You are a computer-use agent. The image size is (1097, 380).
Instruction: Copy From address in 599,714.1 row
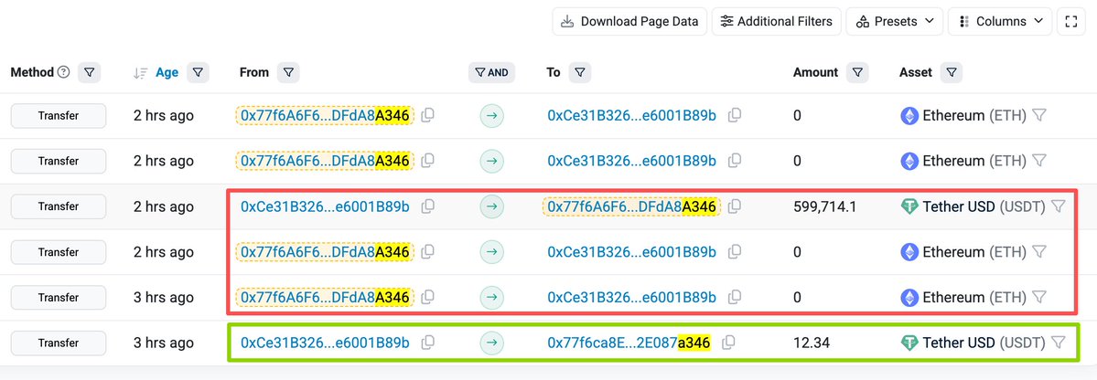pyautogui.click(x=428, y=206)
